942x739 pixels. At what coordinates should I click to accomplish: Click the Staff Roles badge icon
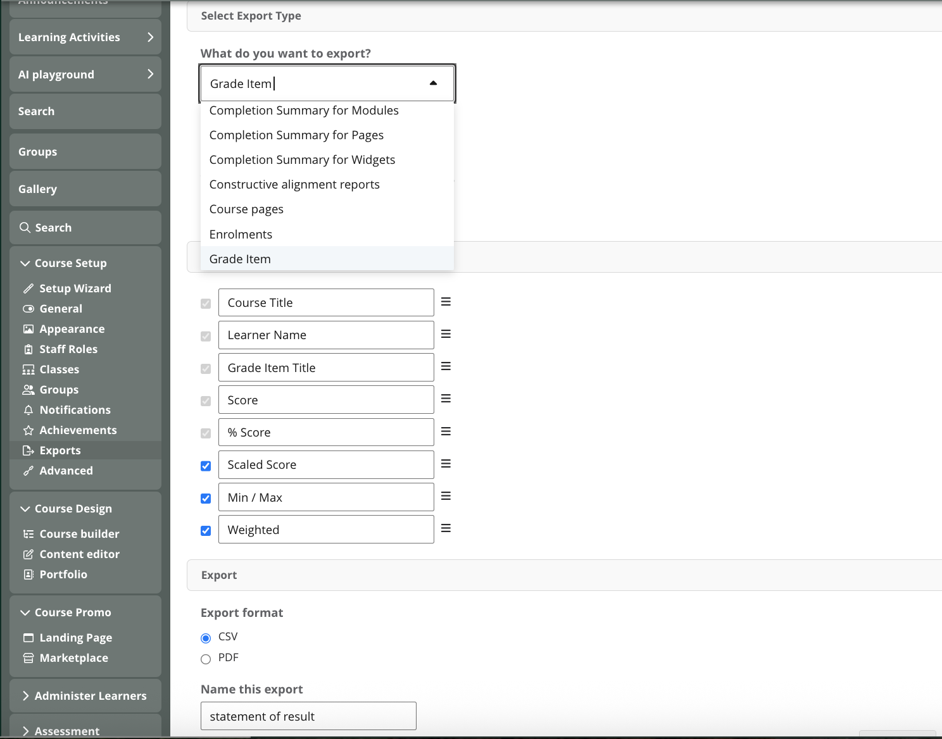click(x=28, y=349)
